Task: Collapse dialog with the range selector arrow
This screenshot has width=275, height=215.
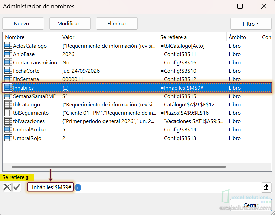Action: (266, 187)
